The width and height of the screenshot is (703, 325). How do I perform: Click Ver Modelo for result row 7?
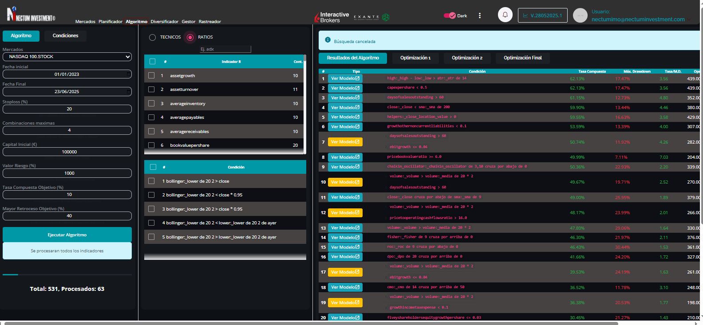345,142
